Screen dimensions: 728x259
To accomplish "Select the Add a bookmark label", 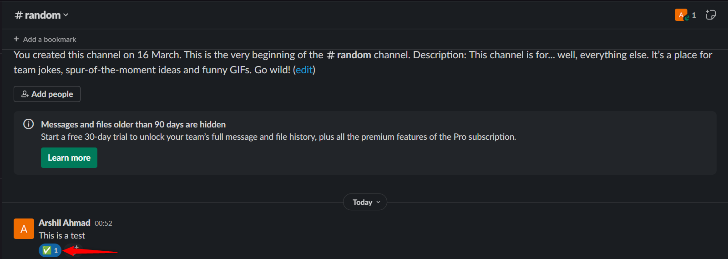I will pyautogui.click(x=50, y=40).
